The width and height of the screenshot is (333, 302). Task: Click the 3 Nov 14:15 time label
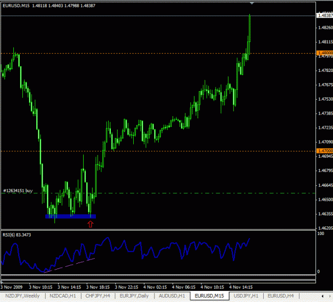point(69,287)
